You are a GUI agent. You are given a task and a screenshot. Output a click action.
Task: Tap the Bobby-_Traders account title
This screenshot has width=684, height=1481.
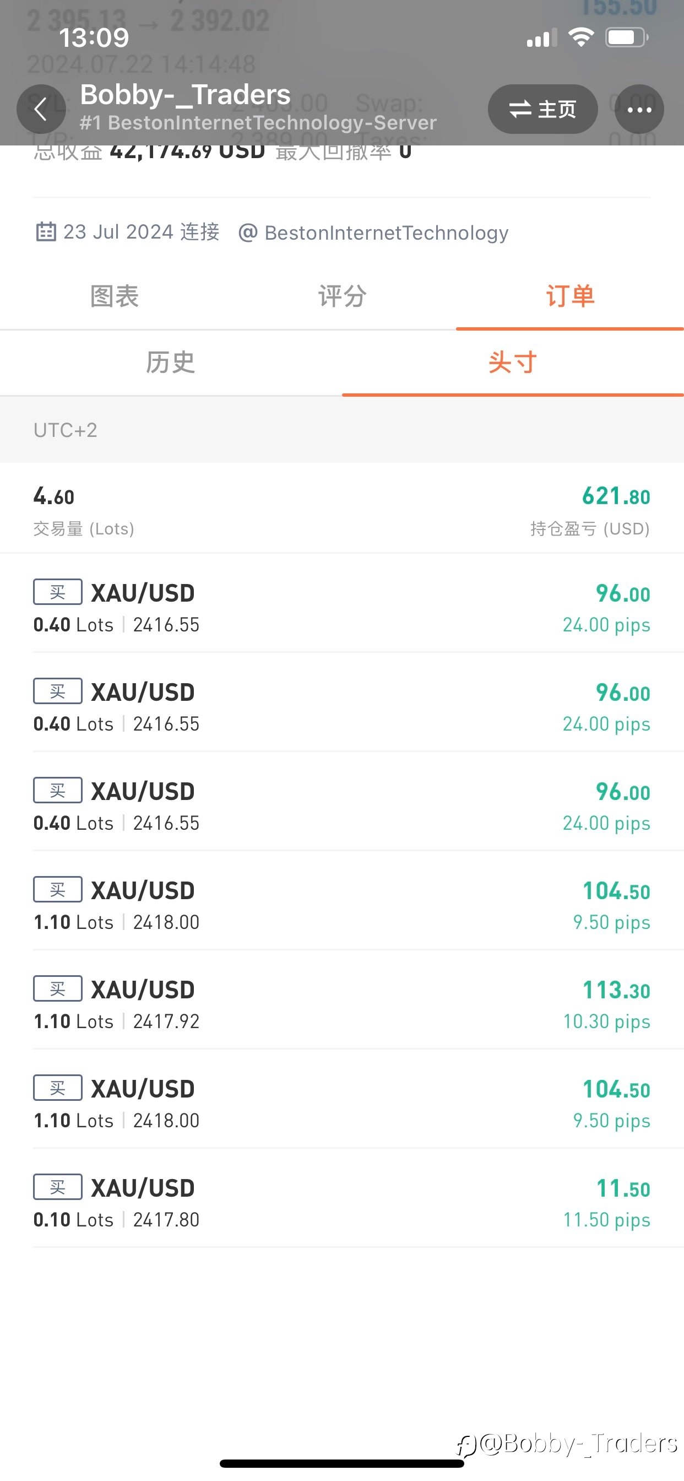click(x=185, y=94)
